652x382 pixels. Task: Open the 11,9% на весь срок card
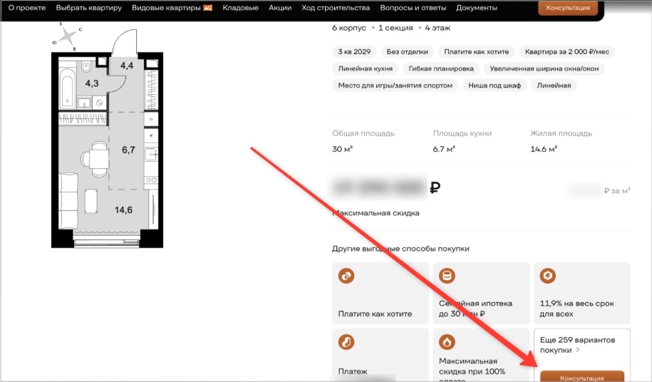(582, 293)
